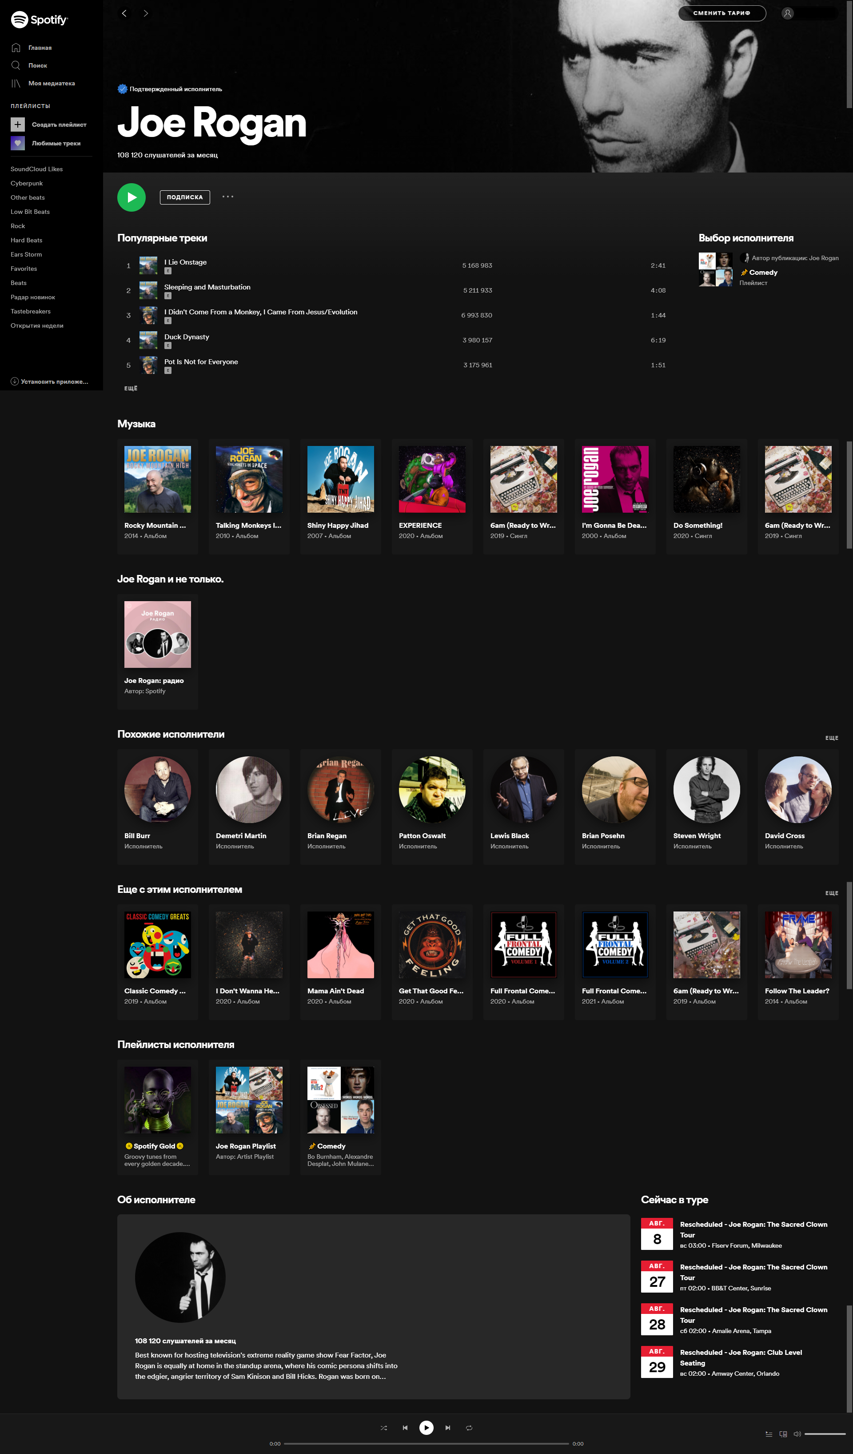
Task: Skip to next track
Action: pyautogui.click(x=448, y=1427)
